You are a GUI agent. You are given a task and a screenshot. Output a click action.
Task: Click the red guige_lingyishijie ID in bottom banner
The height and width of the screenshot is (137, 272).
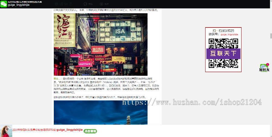[70, 130]
